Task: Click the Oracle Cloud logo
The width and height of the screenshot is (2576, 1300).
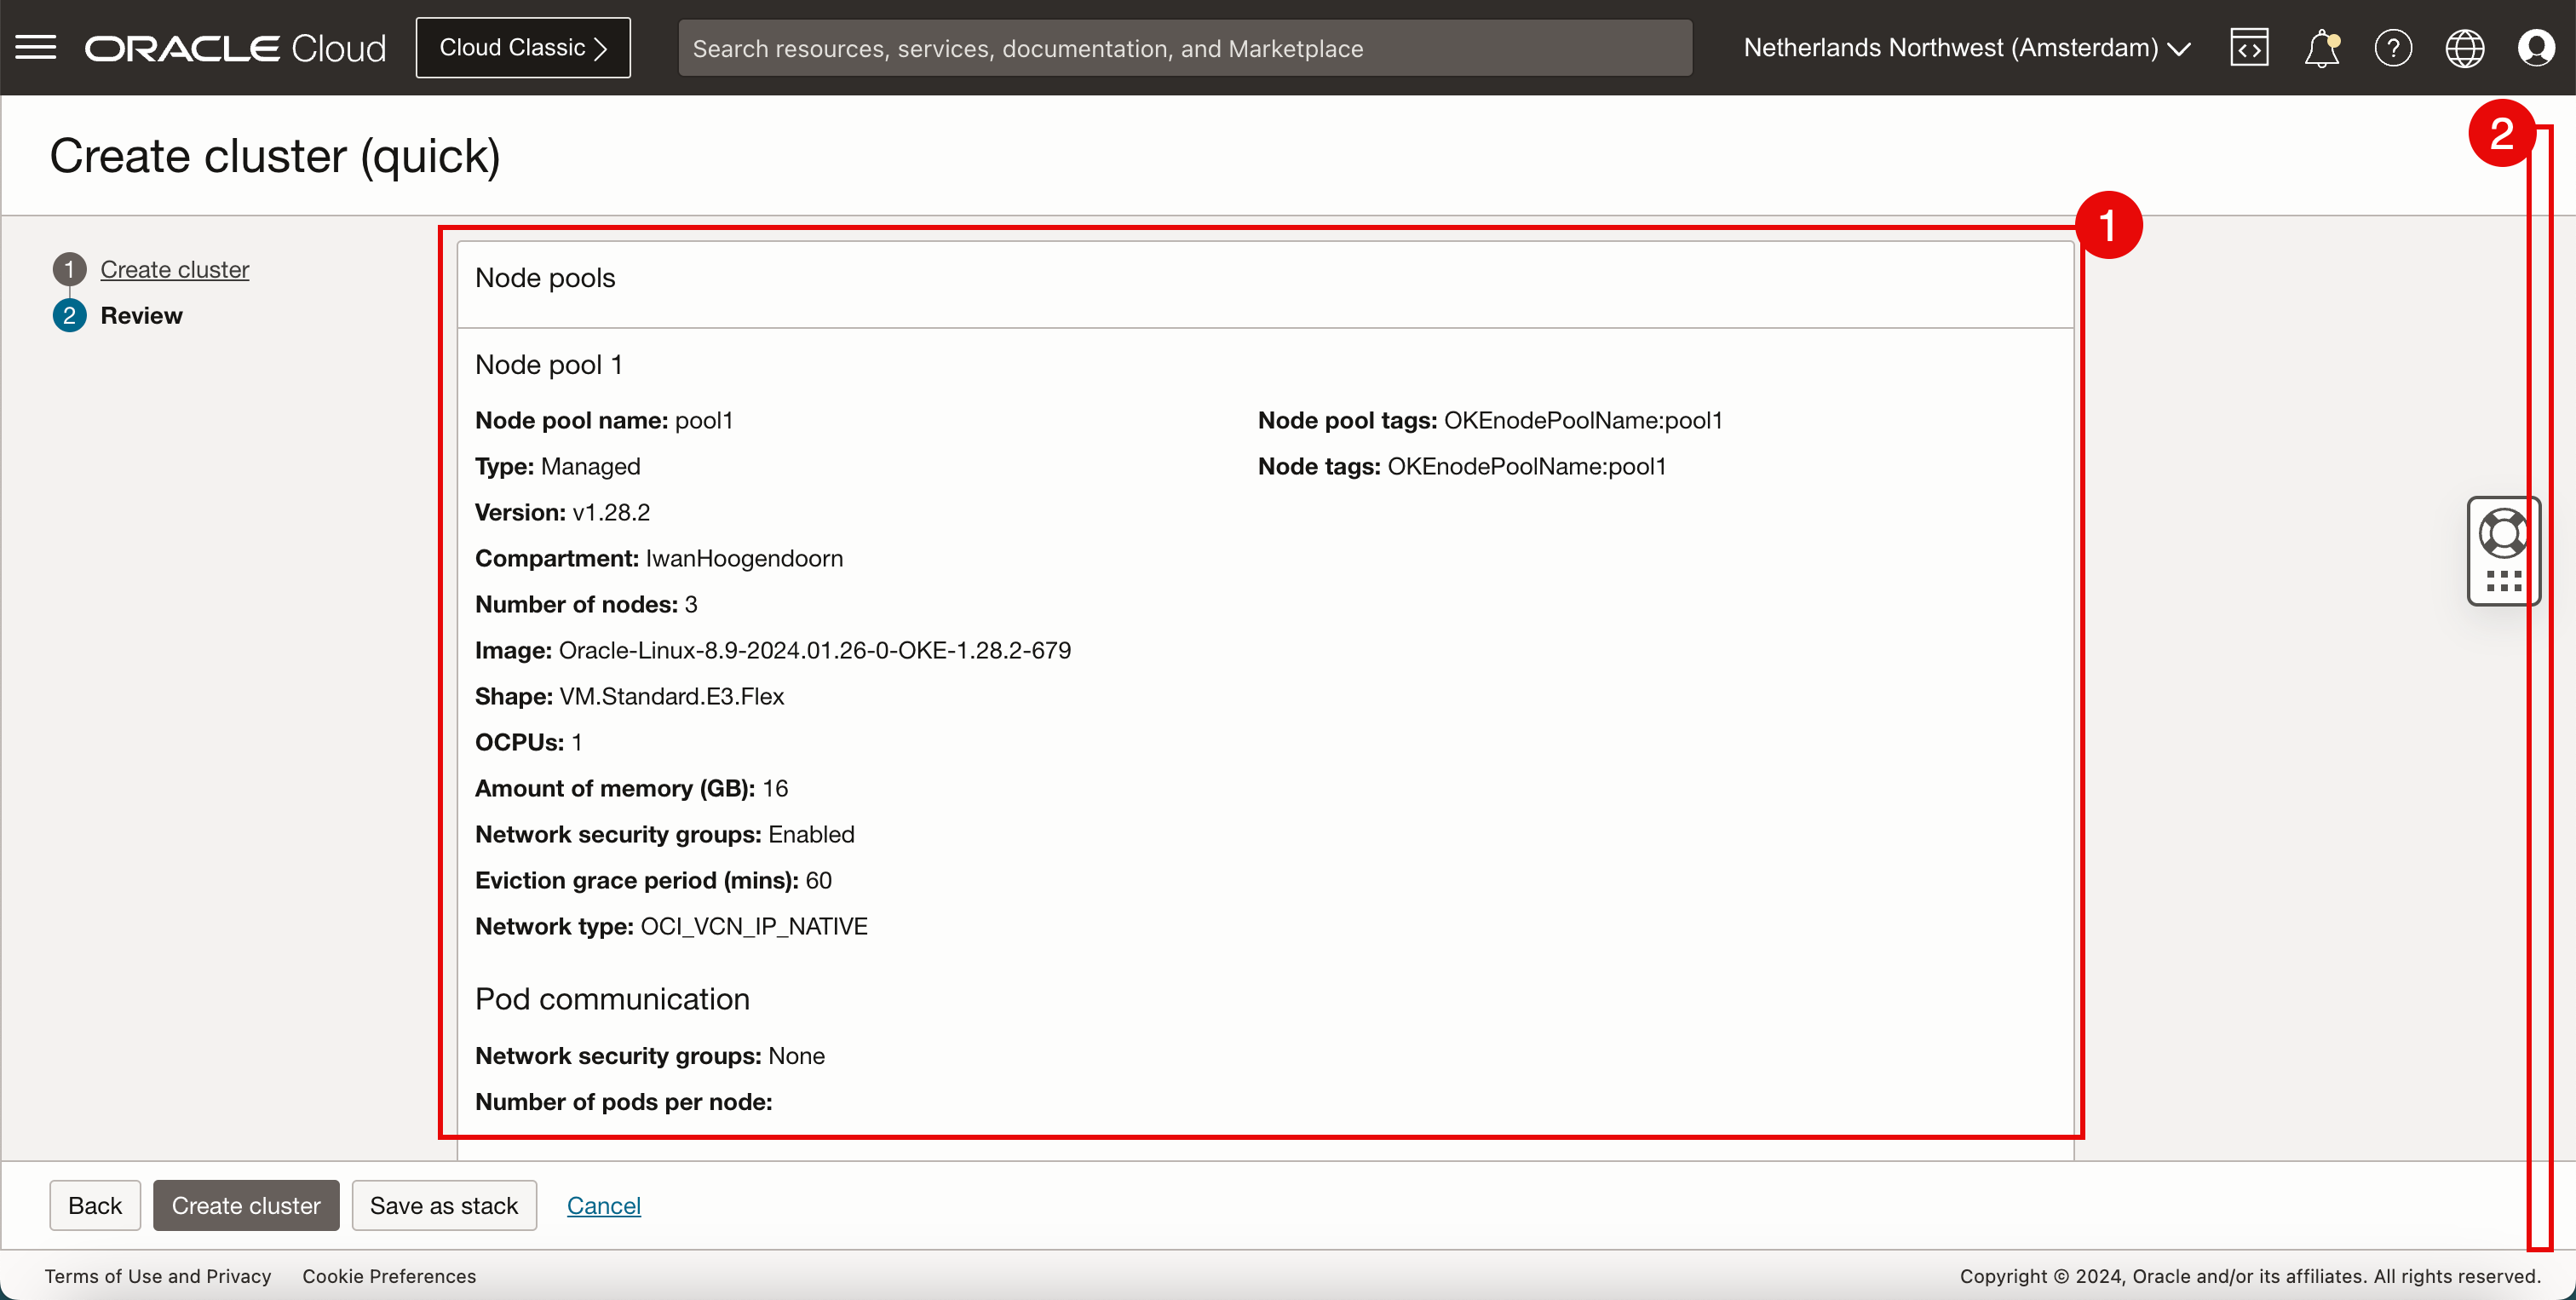Action: pos(235,48)
